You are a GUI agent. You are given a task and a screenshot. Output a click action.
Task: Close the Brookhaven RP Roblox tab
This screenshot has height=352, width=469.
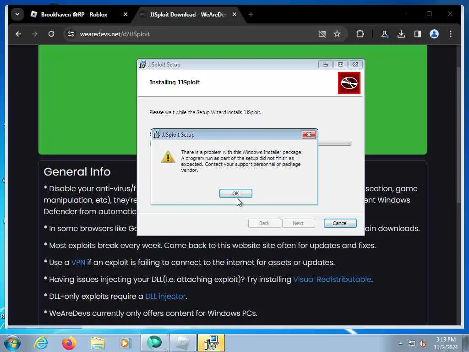(125, 14)
